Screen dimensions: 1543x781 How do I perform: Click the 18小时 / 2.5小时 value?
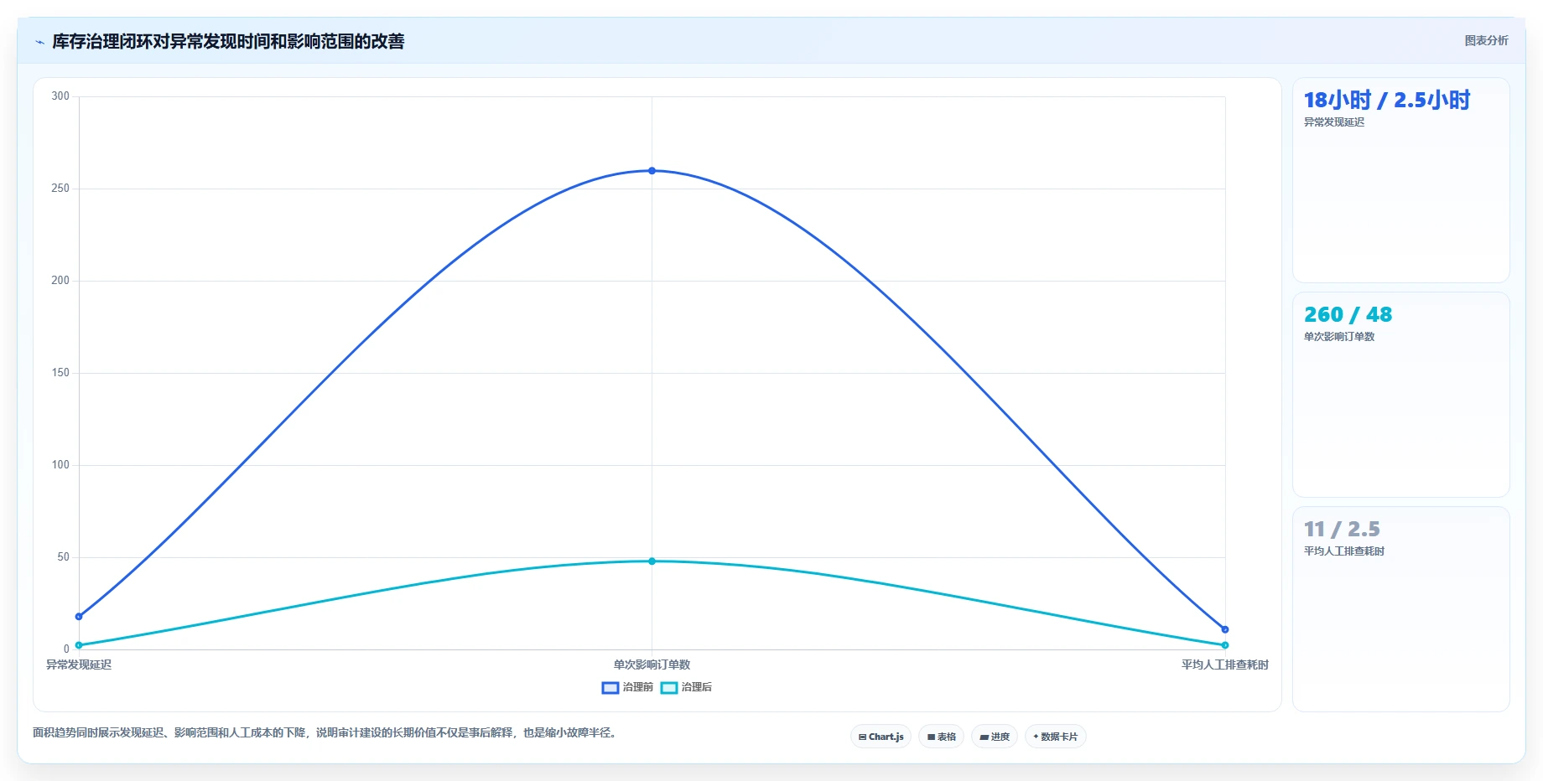coord(1387,100)
